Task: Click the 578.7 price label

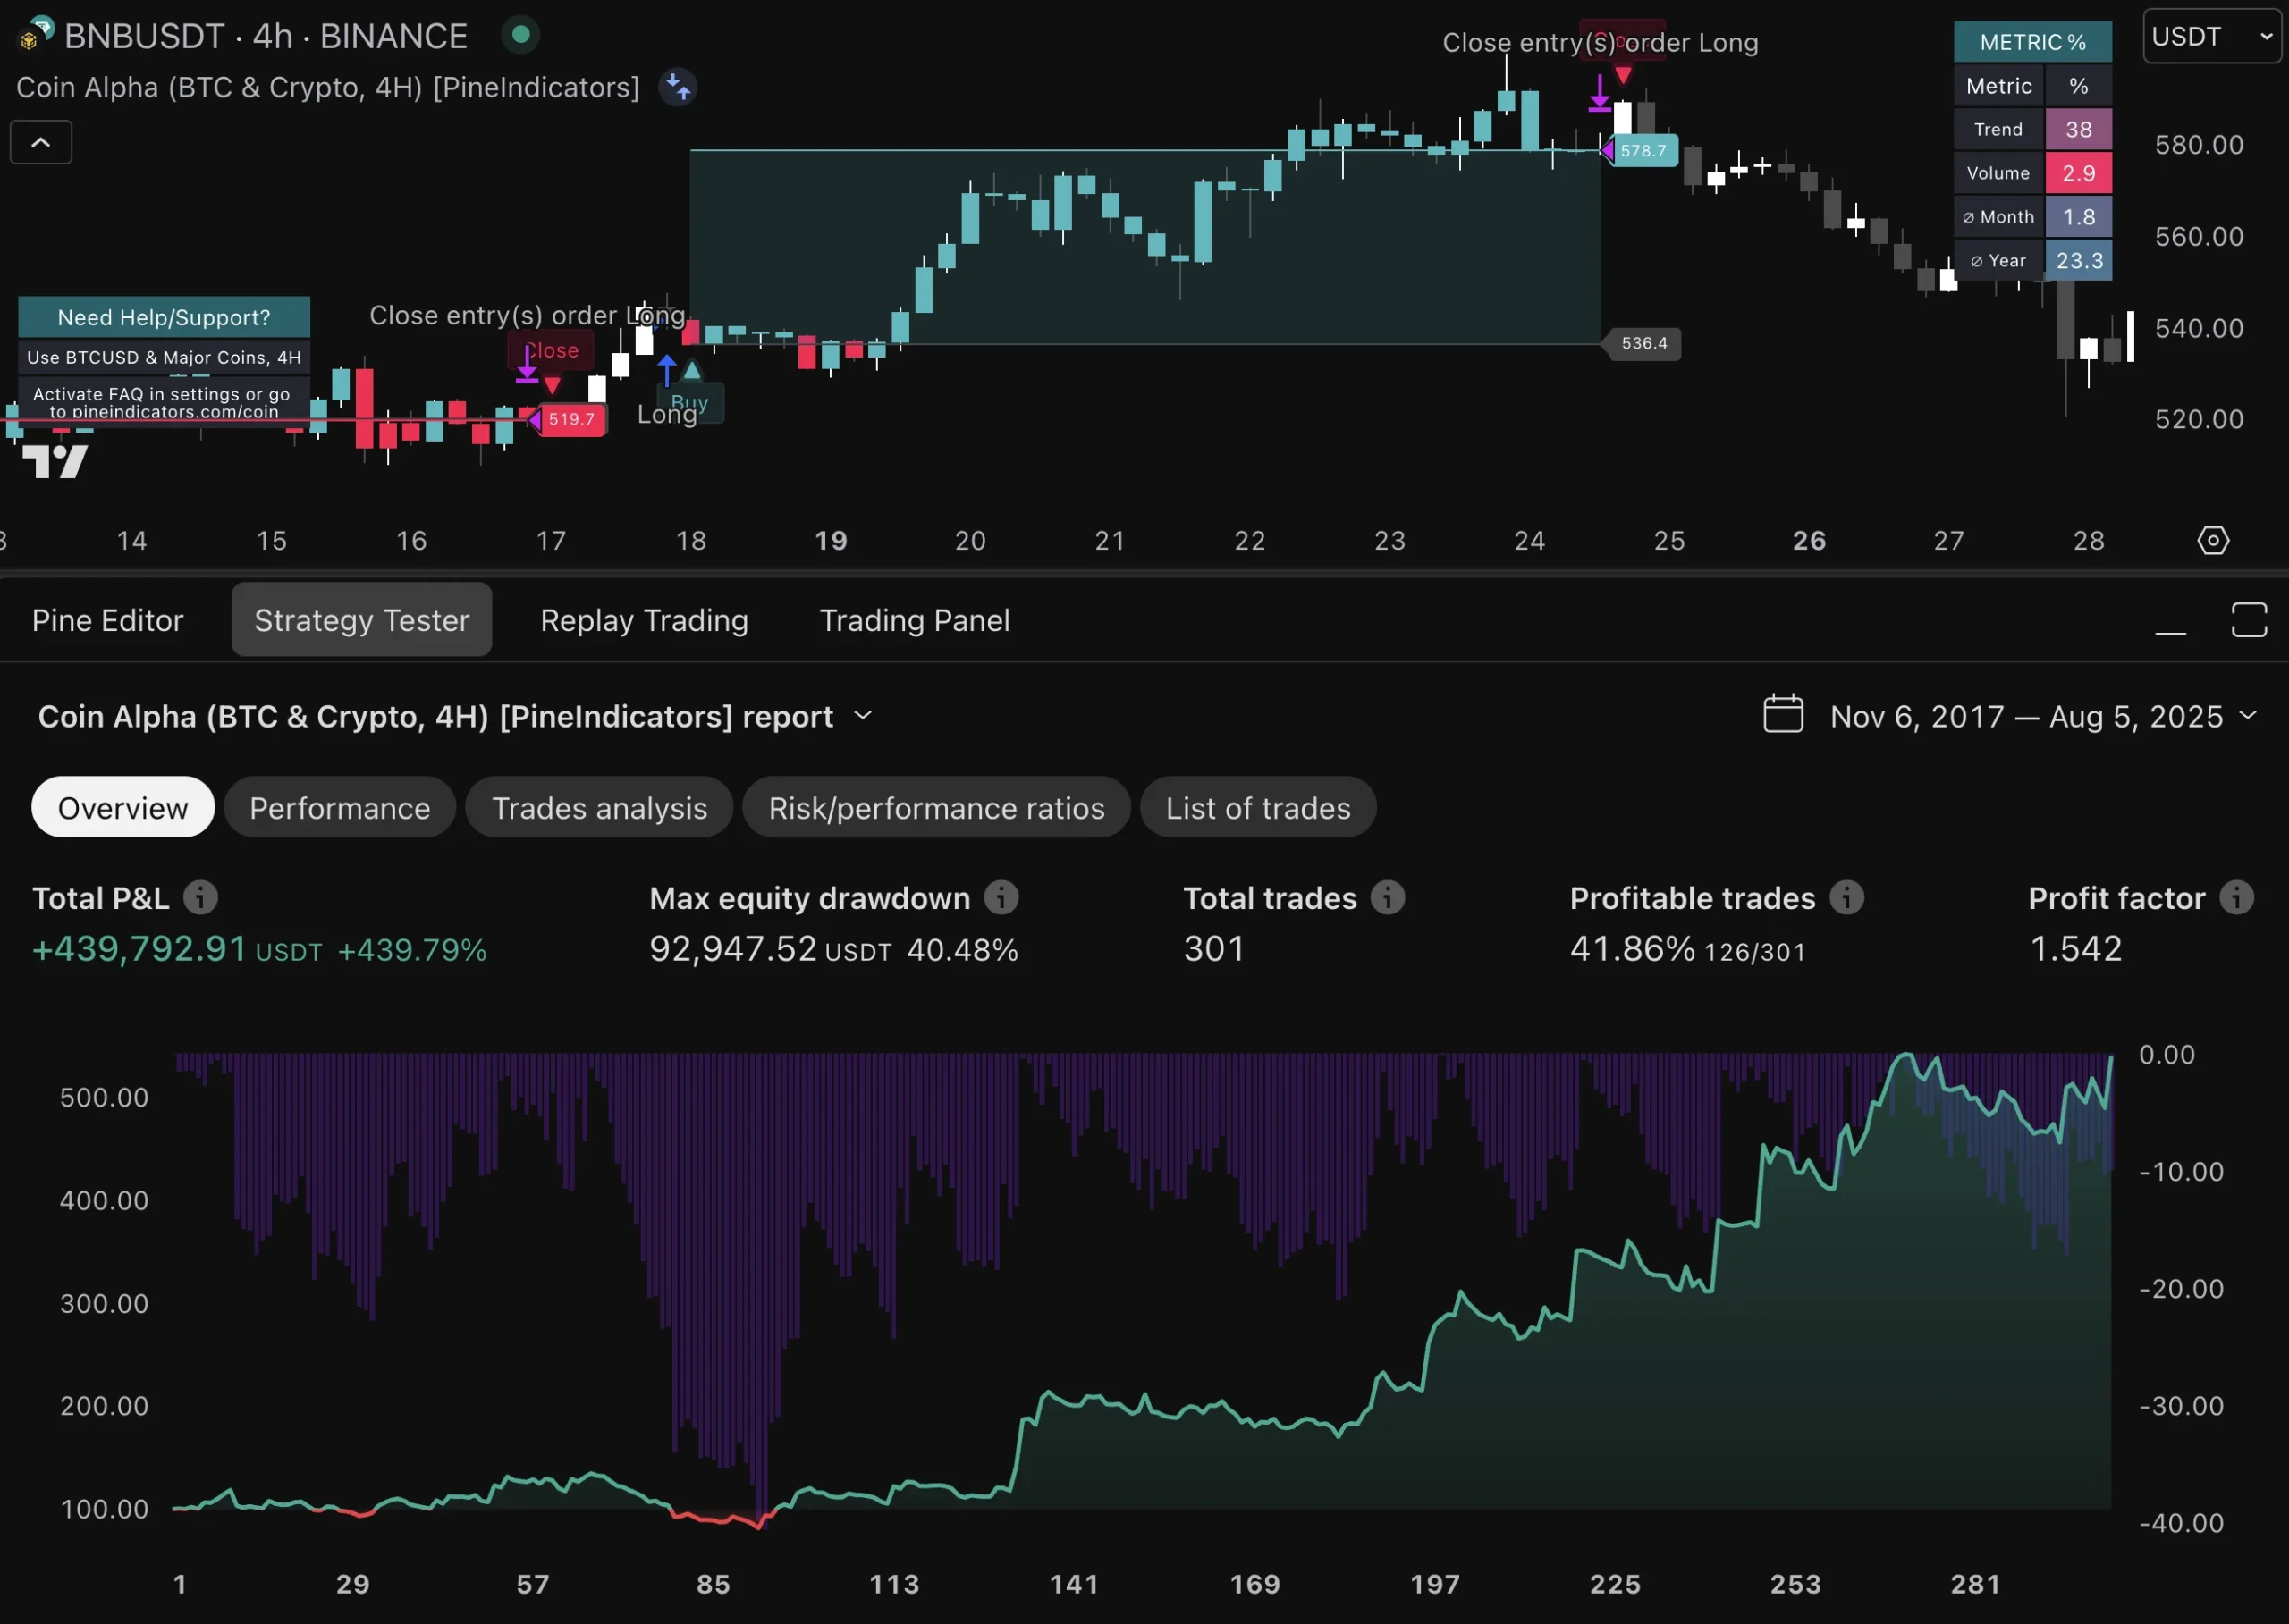Action: click(1643, 151)
